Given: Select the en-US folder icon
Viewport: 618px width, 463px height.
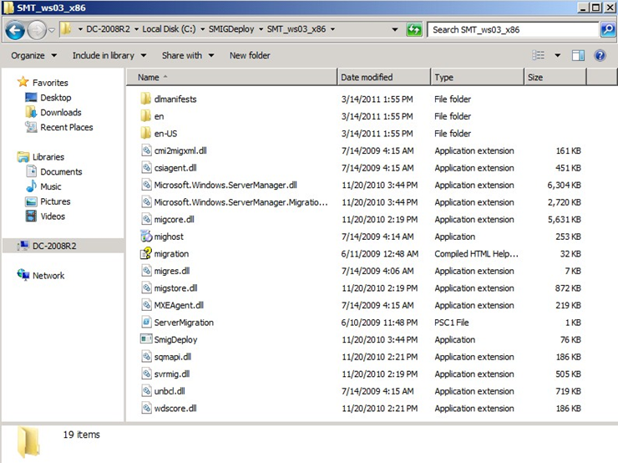Looking at the screenshot, I should 146,133.
